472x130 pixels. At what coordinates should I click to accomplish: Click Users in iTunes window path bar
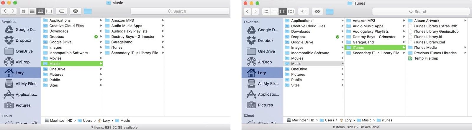click(327, 120)
